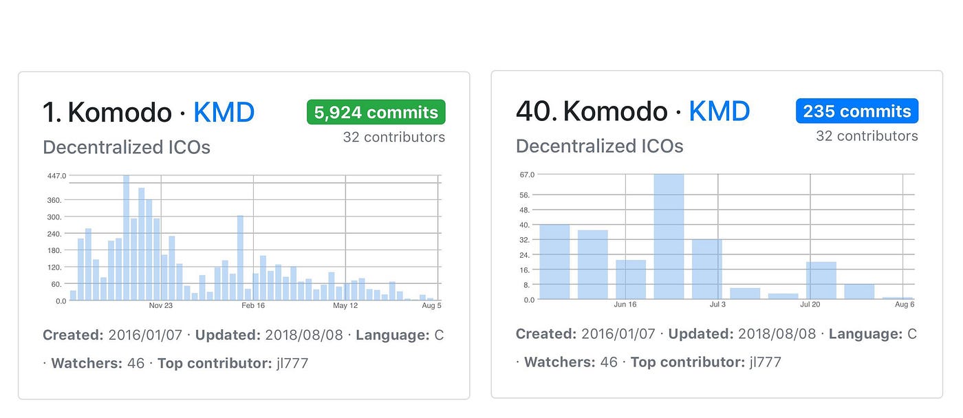The height and width of the screenshot is (418, 963).
Task: Click the first bar of the right chart
Action: (x=554, y=262)
